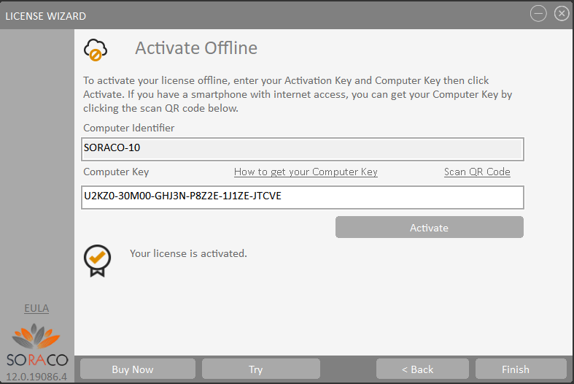Click the LICENSE WIZARD title text
Viewport: 574px width, 384px height.
(x=46, y=16)
